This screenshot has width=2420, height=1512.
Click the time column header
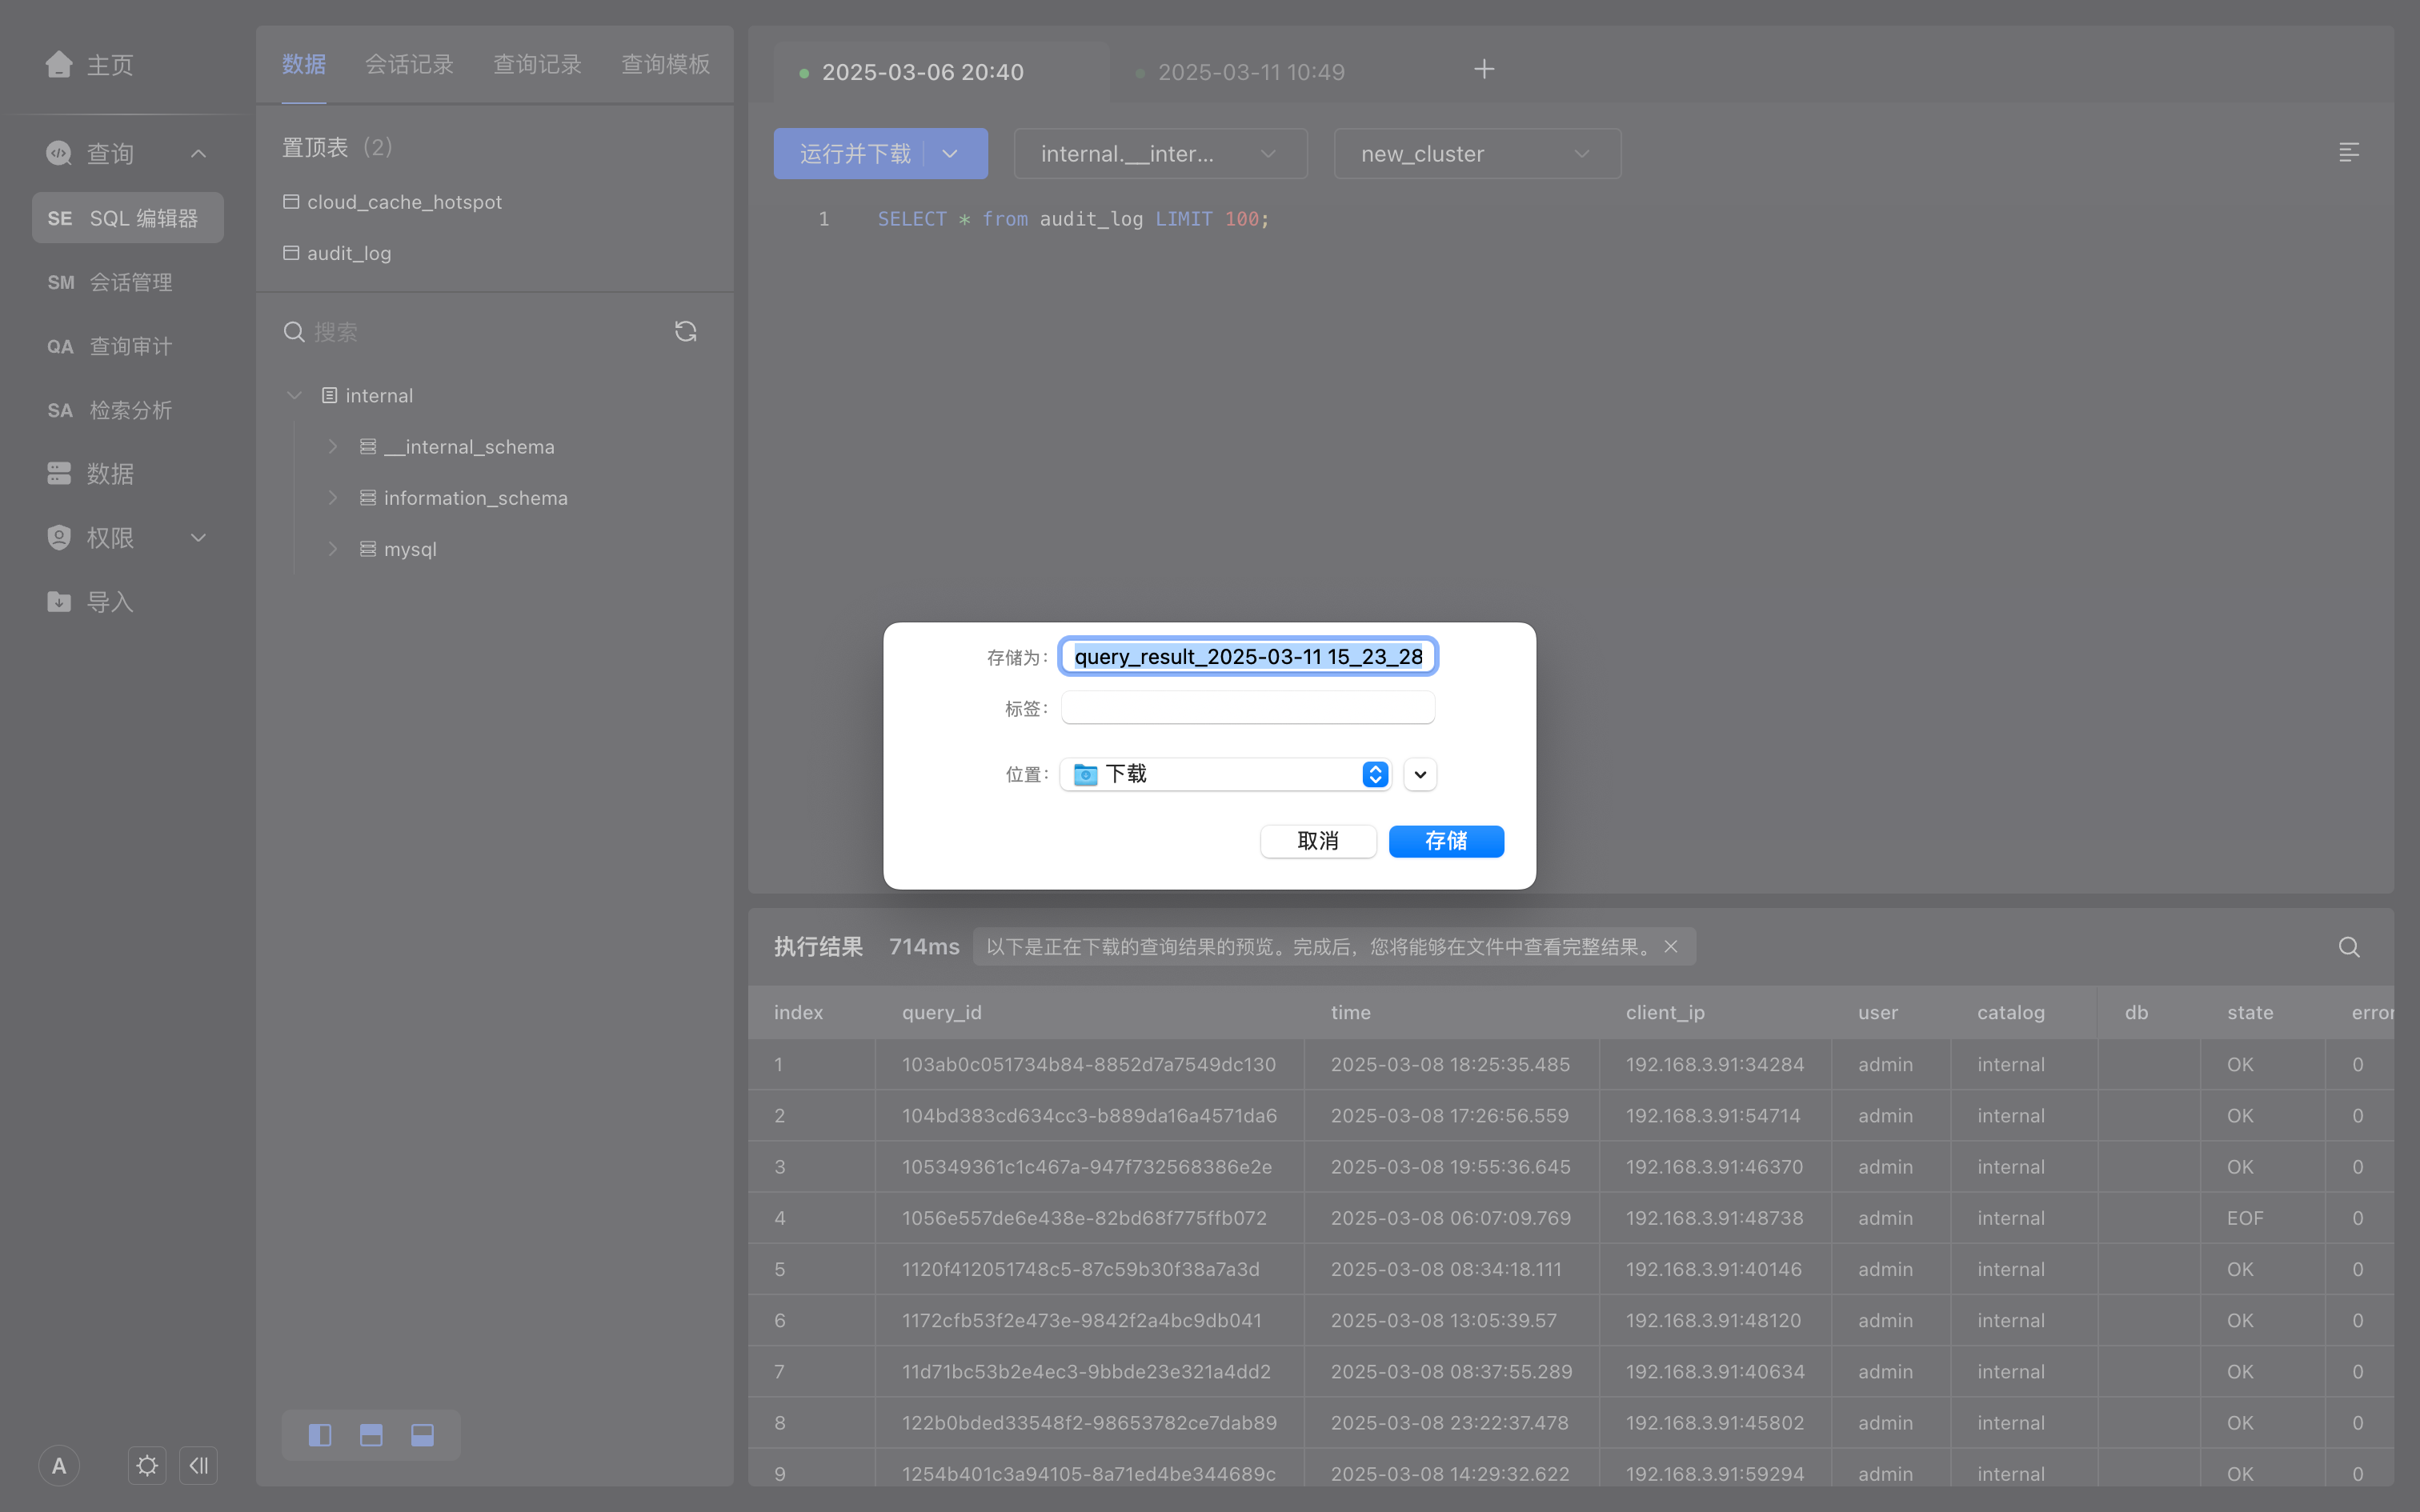[x=1350, y=1013]
